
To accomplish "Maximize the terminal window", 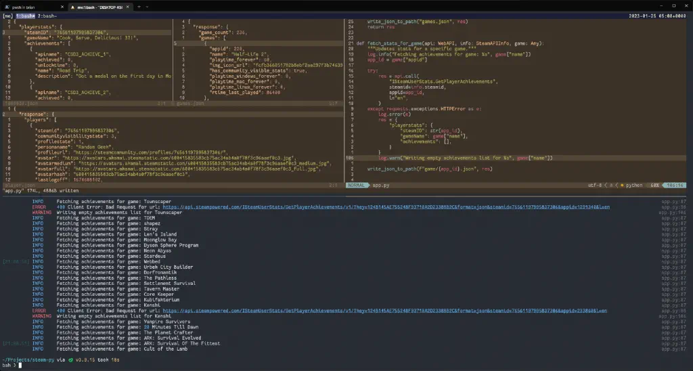I will coord(674,5).
